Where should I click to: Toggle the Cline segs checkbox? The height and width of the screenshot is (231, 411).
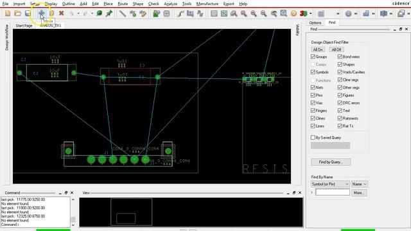click(x=340, y=80)
